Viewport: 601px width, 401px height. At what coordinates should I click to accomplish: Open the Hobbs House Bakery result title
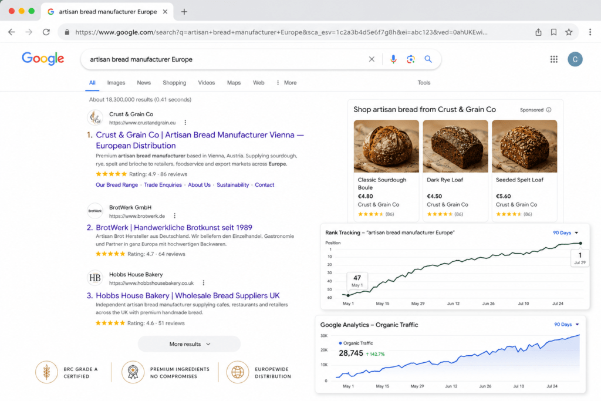click(188, 295)
